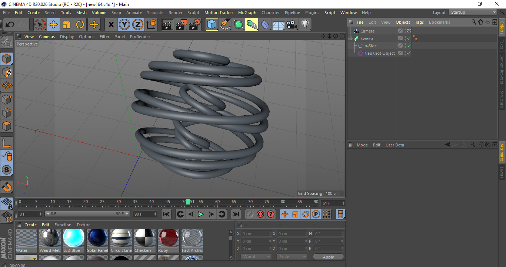Open the Spline Pen tool

pyautogui.click(x=225, y=25)
